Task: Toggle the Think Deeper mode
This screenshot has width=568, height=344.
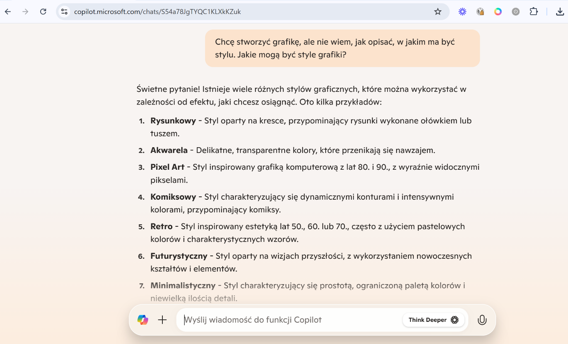Action: tap(433, 320)
